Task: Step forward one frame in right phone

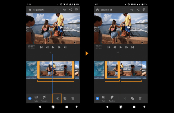Action: [127, 47]
